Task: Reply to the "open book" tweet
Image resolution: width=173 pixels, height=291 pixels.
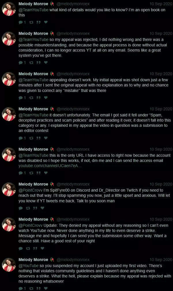Action: click(20, 22)
